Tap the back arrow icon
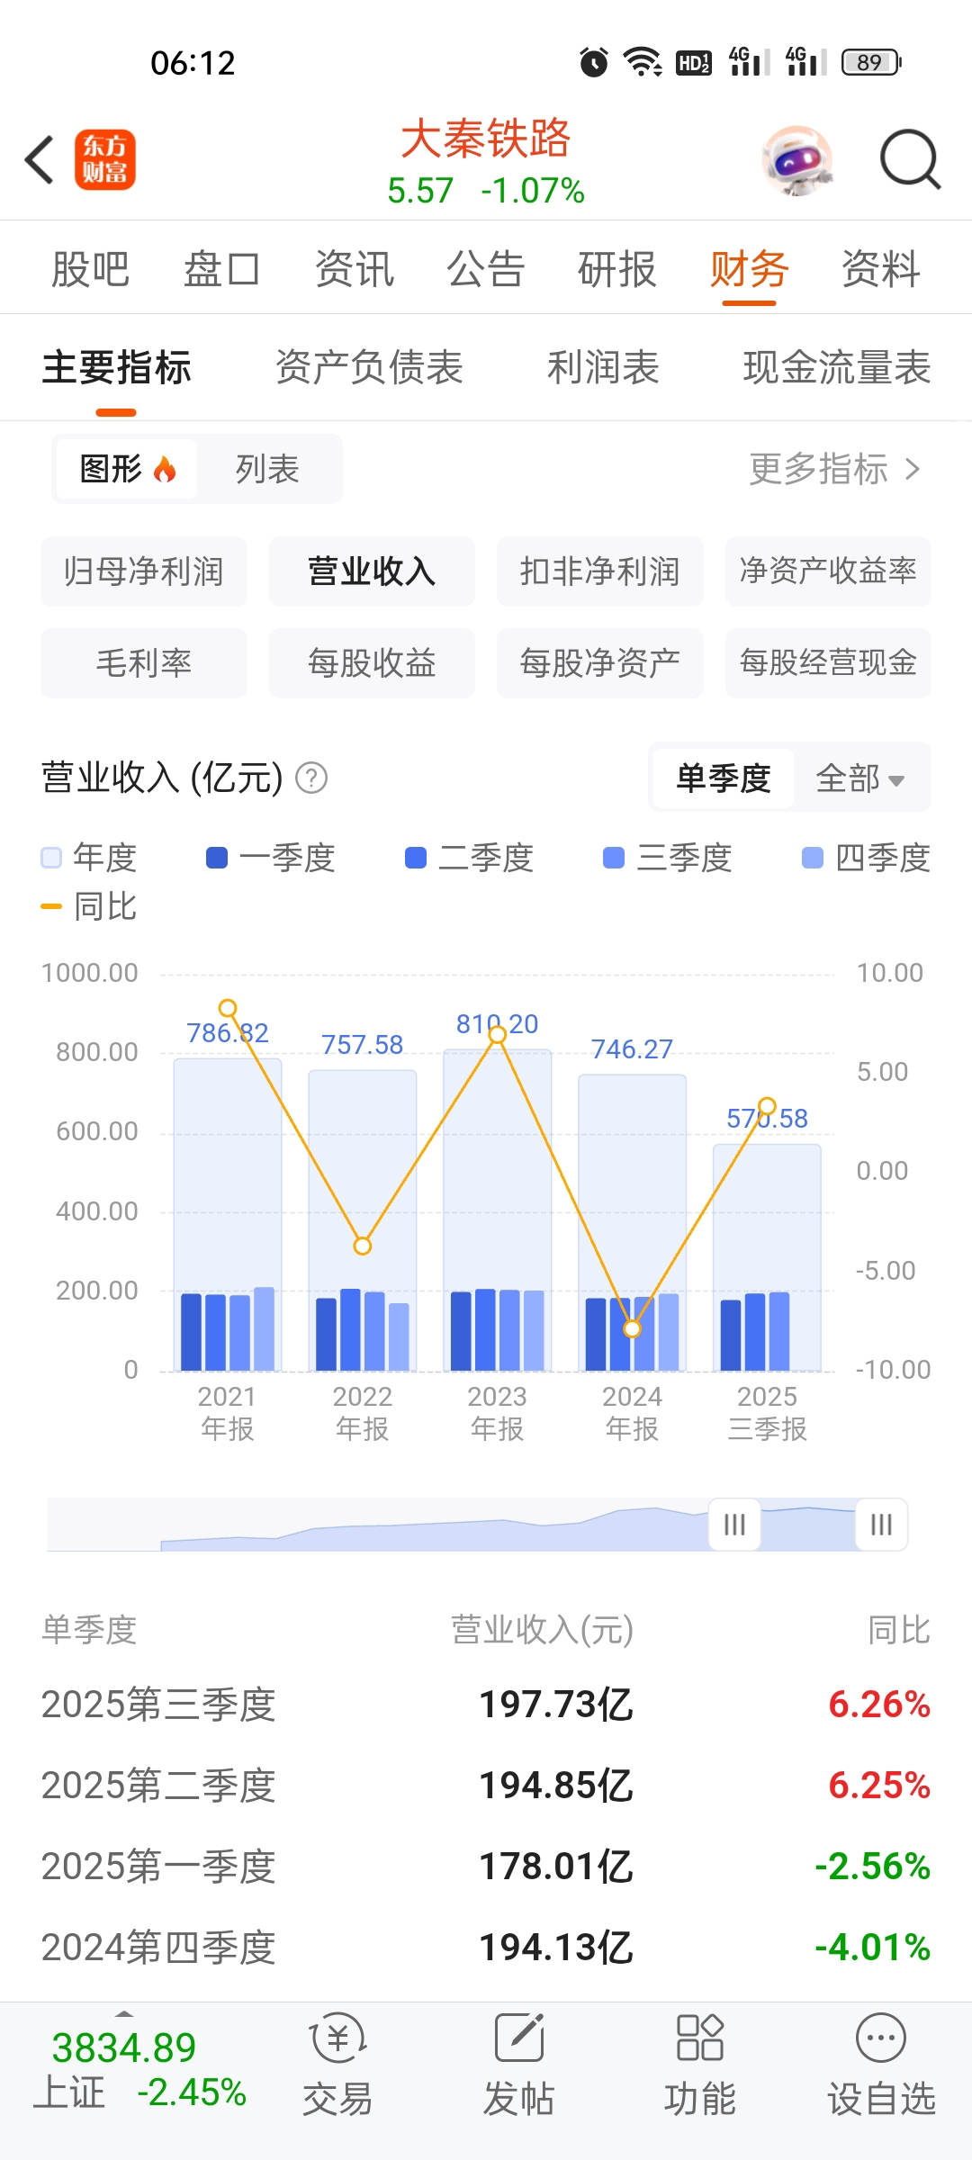The image size is (972, 2160). coord(40,160)
